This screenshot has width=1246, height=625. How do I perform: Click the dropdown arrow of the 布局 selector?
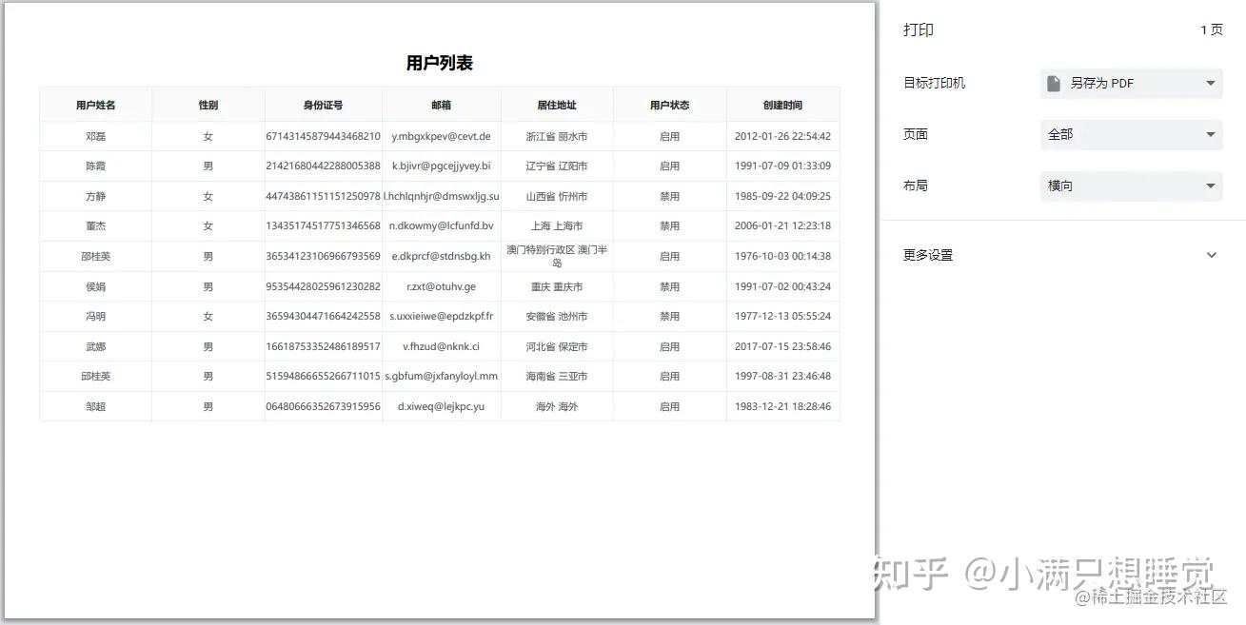[1211, 186]
